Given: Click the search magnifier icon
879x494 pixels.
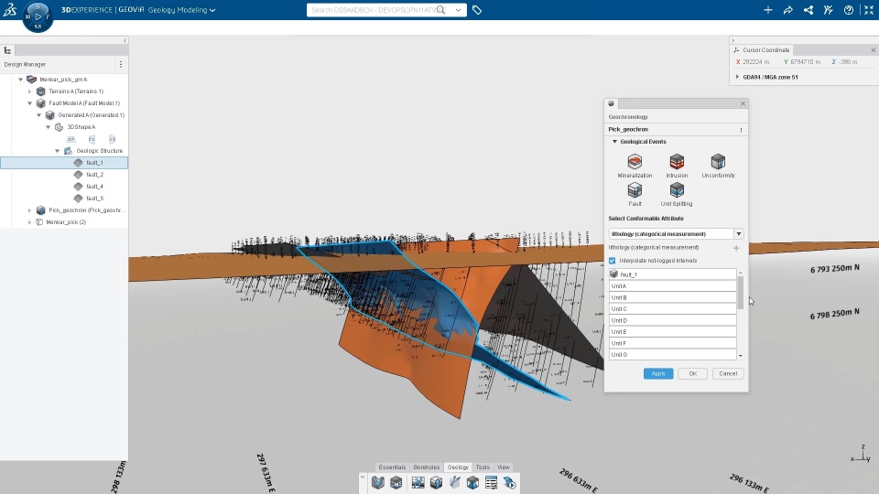Looking at the screenshot, I should tap(441, 10).
